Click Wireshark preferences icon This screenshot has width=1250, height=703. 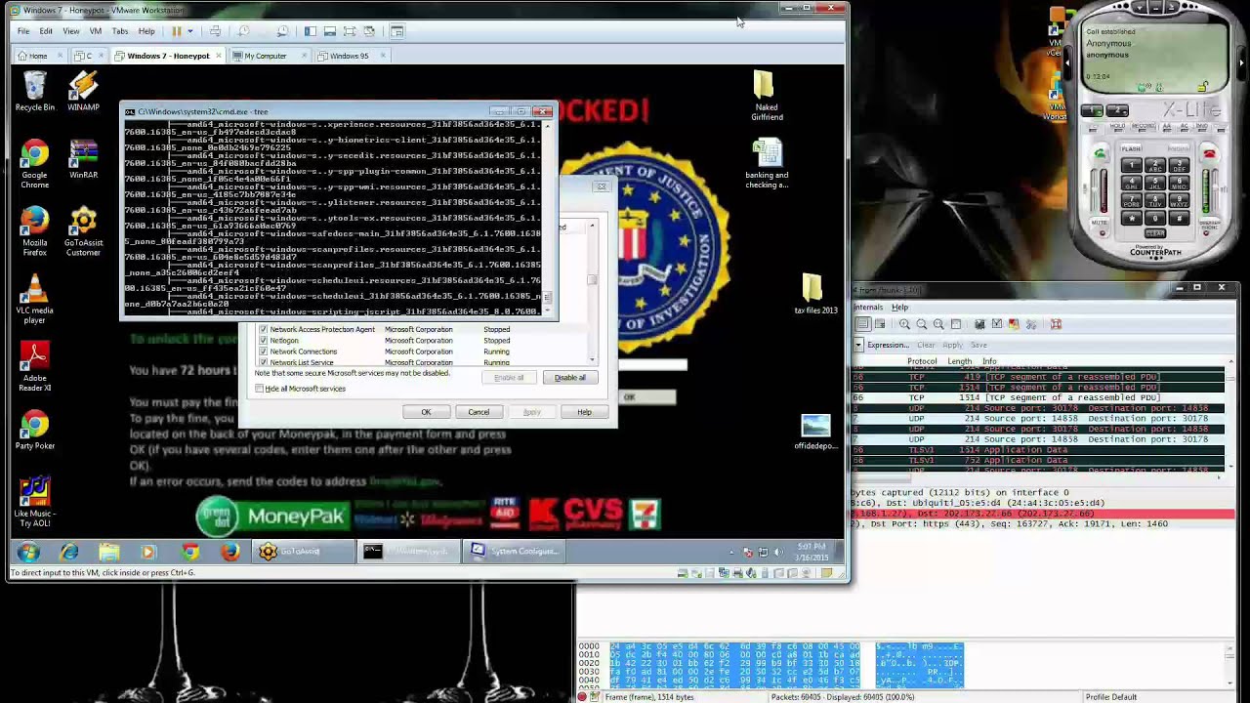pos(1030,324)
